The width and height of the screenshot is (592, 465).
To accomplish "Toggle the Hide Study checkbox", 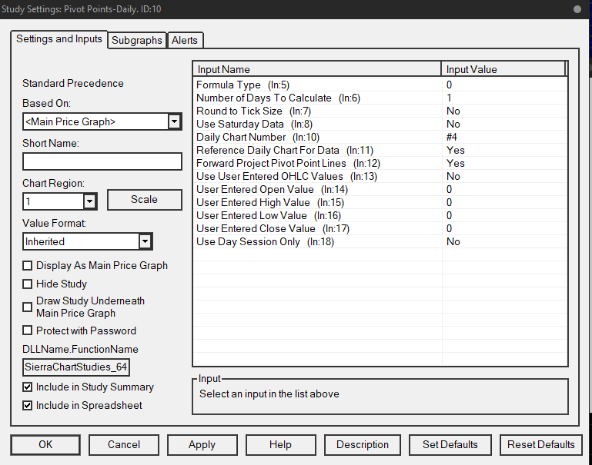I will click(27, 284).
